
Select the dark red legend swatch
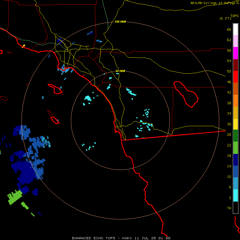(x=235, y=65)
